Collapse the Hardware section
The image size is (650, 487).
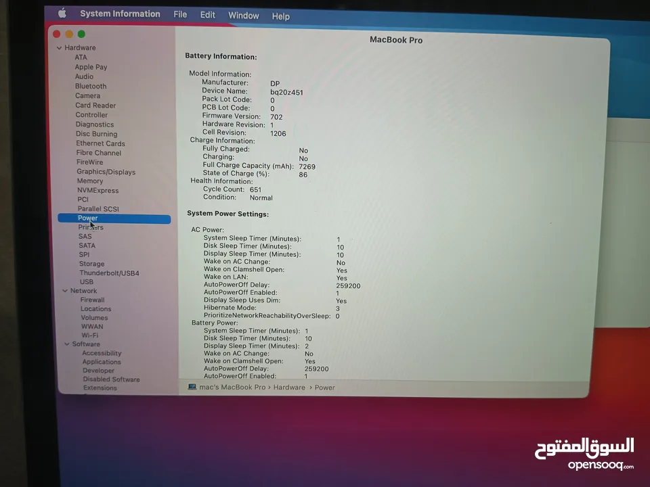[60, 48]
